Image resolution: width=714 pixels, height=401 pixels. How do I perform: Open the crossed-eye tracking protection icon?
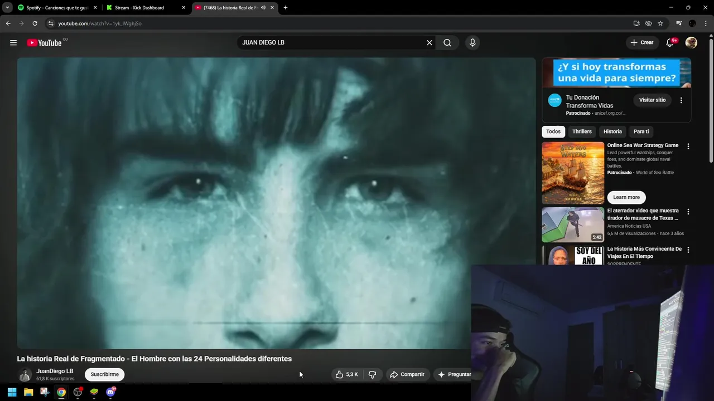point(648,23)
